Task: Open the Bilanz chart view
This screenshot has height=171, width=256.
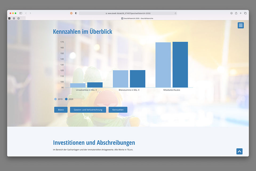Action: point(61,110)
